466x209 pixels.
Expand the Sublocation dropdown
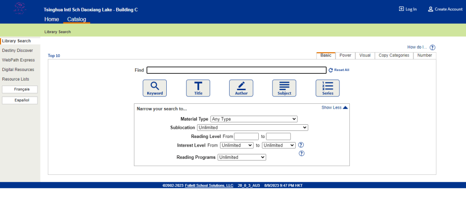tap(252, 127)
